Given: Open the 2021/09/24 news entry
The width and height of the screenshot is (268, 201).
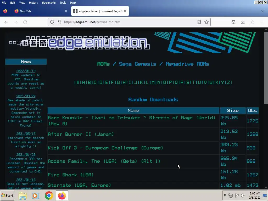Looking at the screenshot, I should pyautogui.click(x=26, y=96).
